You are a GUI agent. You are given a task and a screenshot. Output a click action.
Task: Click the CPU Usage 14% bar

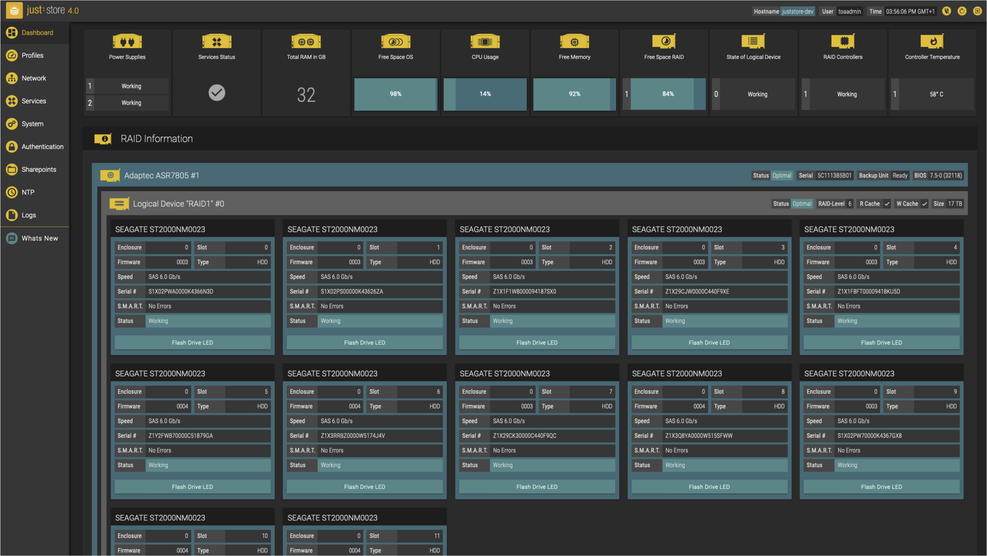[485, 94]
